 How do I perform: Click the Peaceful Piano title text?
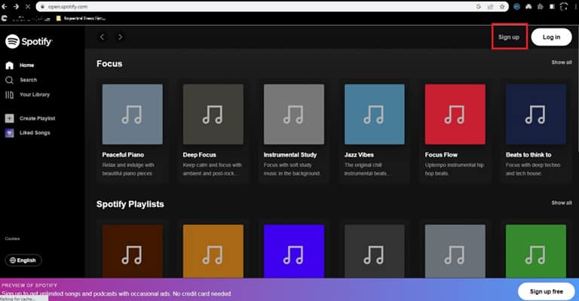pos(123,155)
